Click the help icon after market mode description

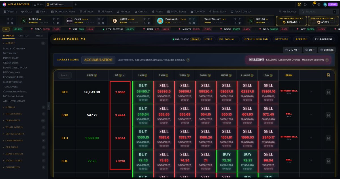188,60
